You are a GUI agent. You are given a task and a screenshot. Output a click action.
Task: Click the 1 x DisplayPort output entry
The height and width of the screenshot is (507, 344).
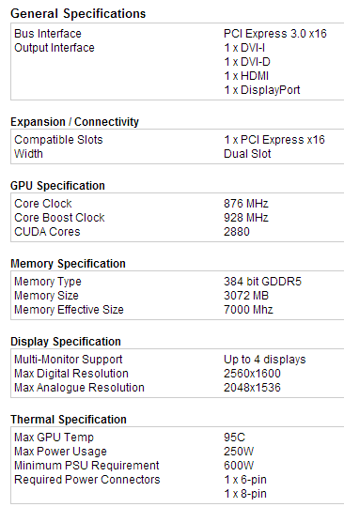262,90
